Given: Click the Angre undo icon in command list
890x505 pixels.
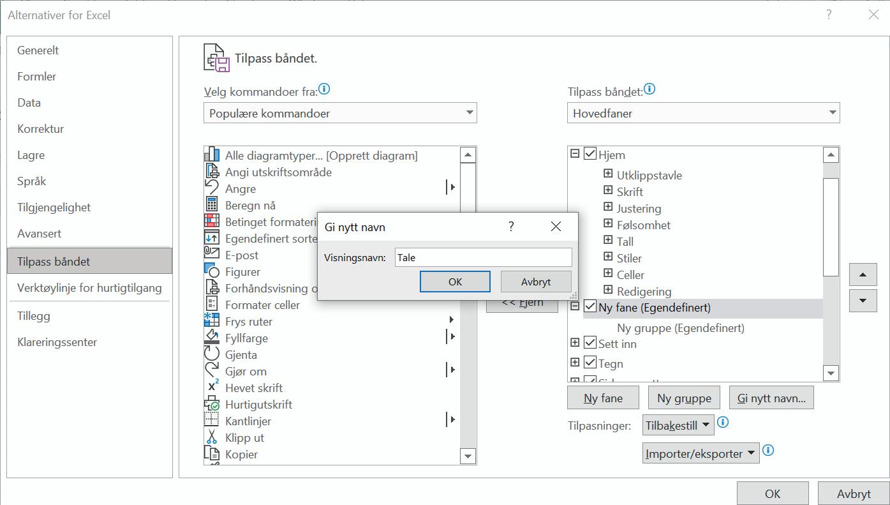Looking at the screenshot, I should 212,188.
